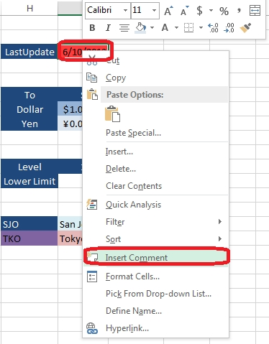The width and height of the screenshot is (269, 344).
Task: Apply Comma Style format
Action: click(x=239, y=11)
